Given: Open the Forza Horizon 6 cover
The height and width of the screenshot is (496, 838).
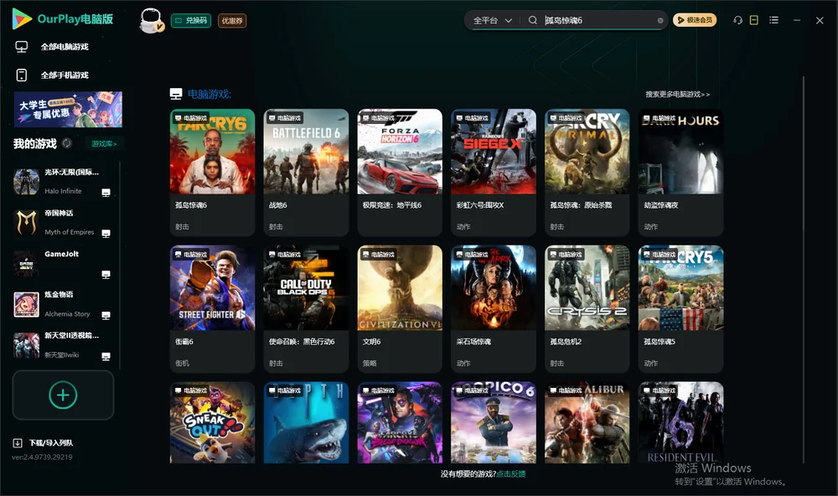Looking at the screenshot, I should click(400, 152).
